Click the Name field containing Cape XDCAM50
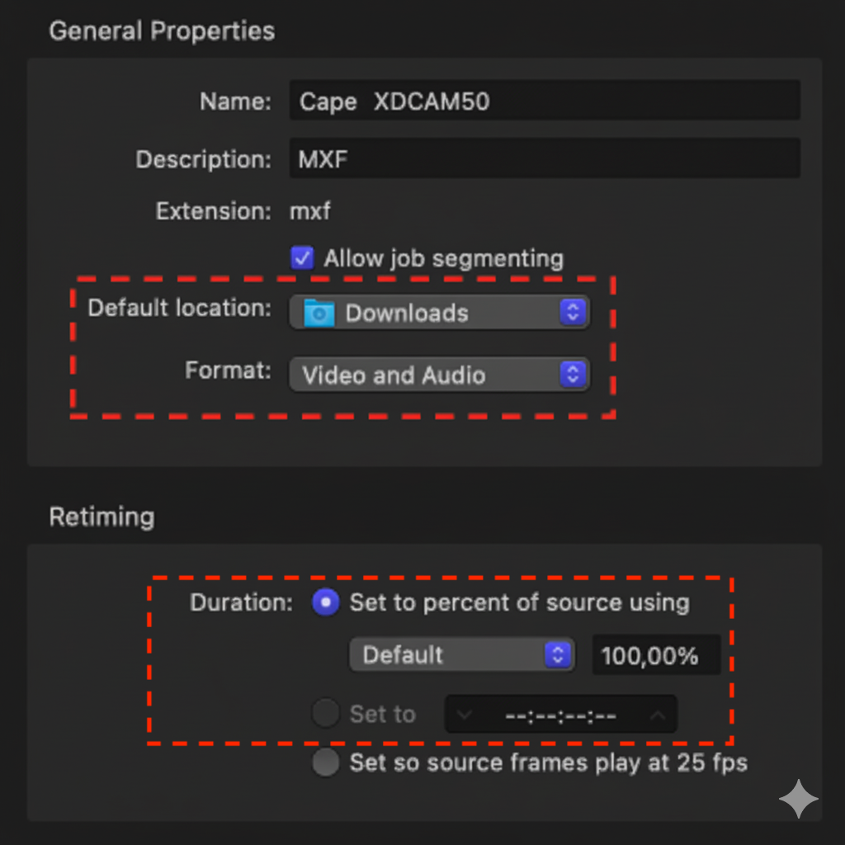 (545, 101)
